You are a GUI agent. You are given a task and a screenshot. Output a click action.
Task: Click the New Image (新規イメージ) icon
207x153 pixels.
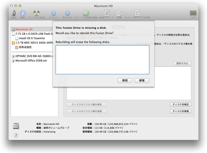[107, 13]
